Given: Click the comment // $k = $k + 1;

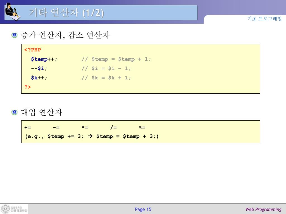Looking at the screenshot, I should [106, 78].
